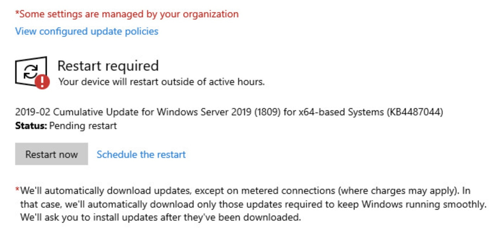Click the Restart required heading
The width and height of the screenshot is (499, 235).
[107, 66]
